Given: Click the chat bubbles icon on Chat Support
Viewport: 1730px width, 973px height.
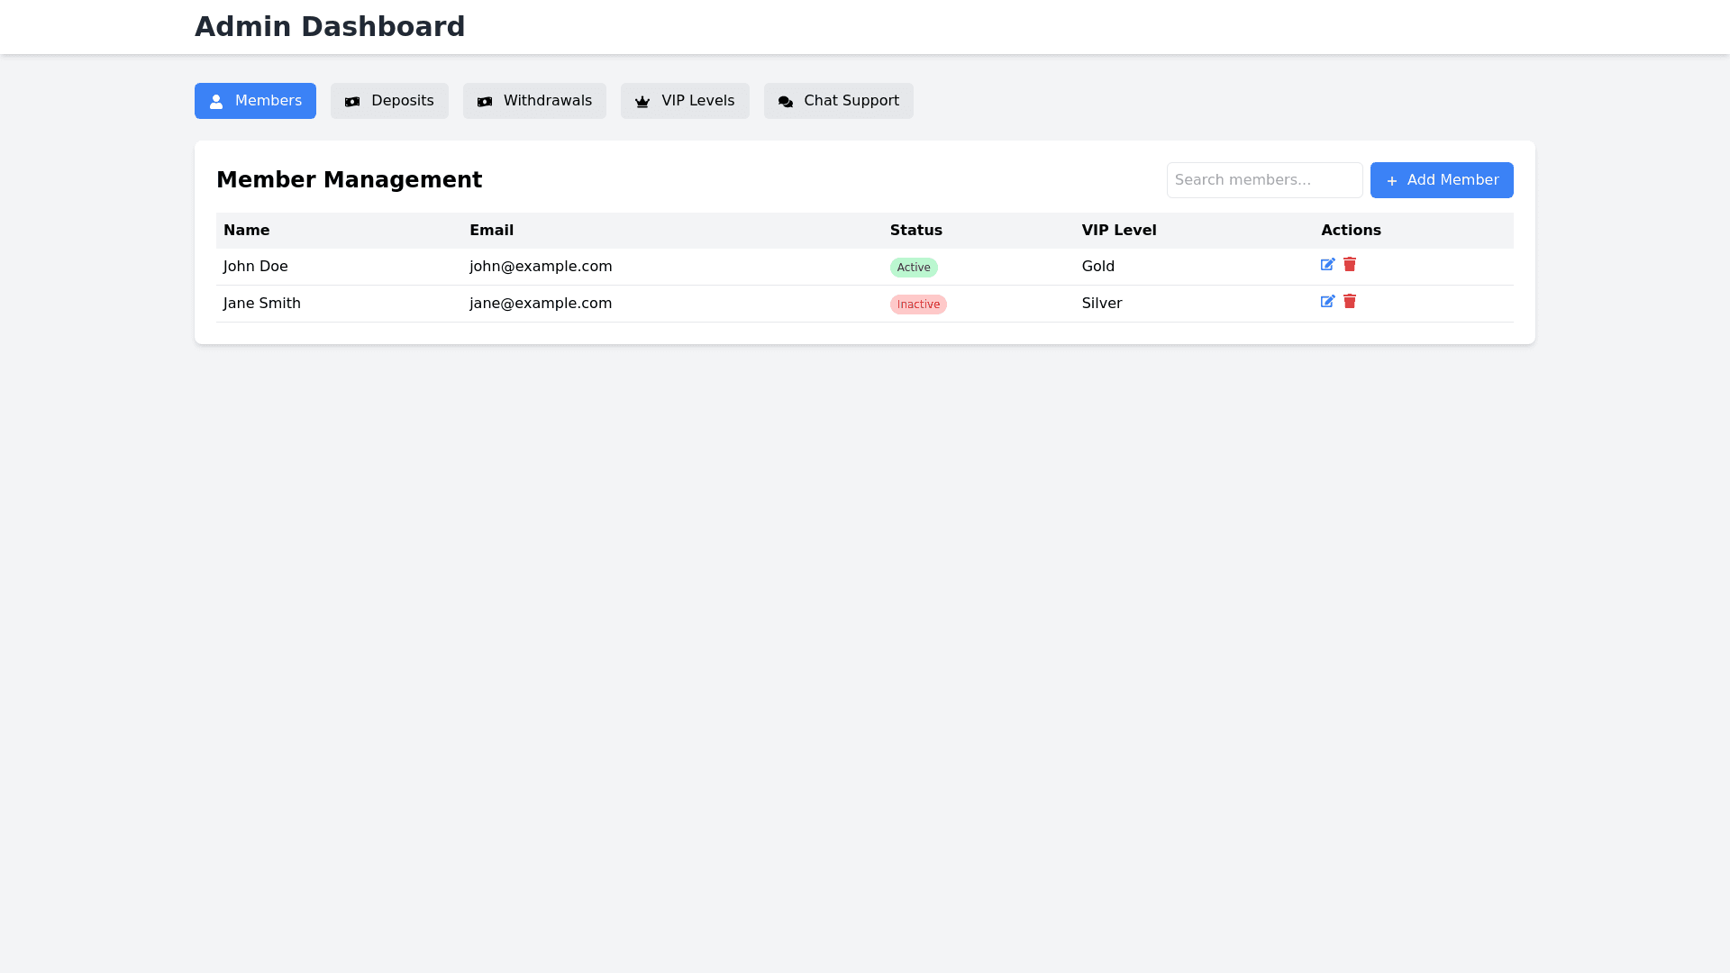Looking at the screenshot, I should click(786, 102).
